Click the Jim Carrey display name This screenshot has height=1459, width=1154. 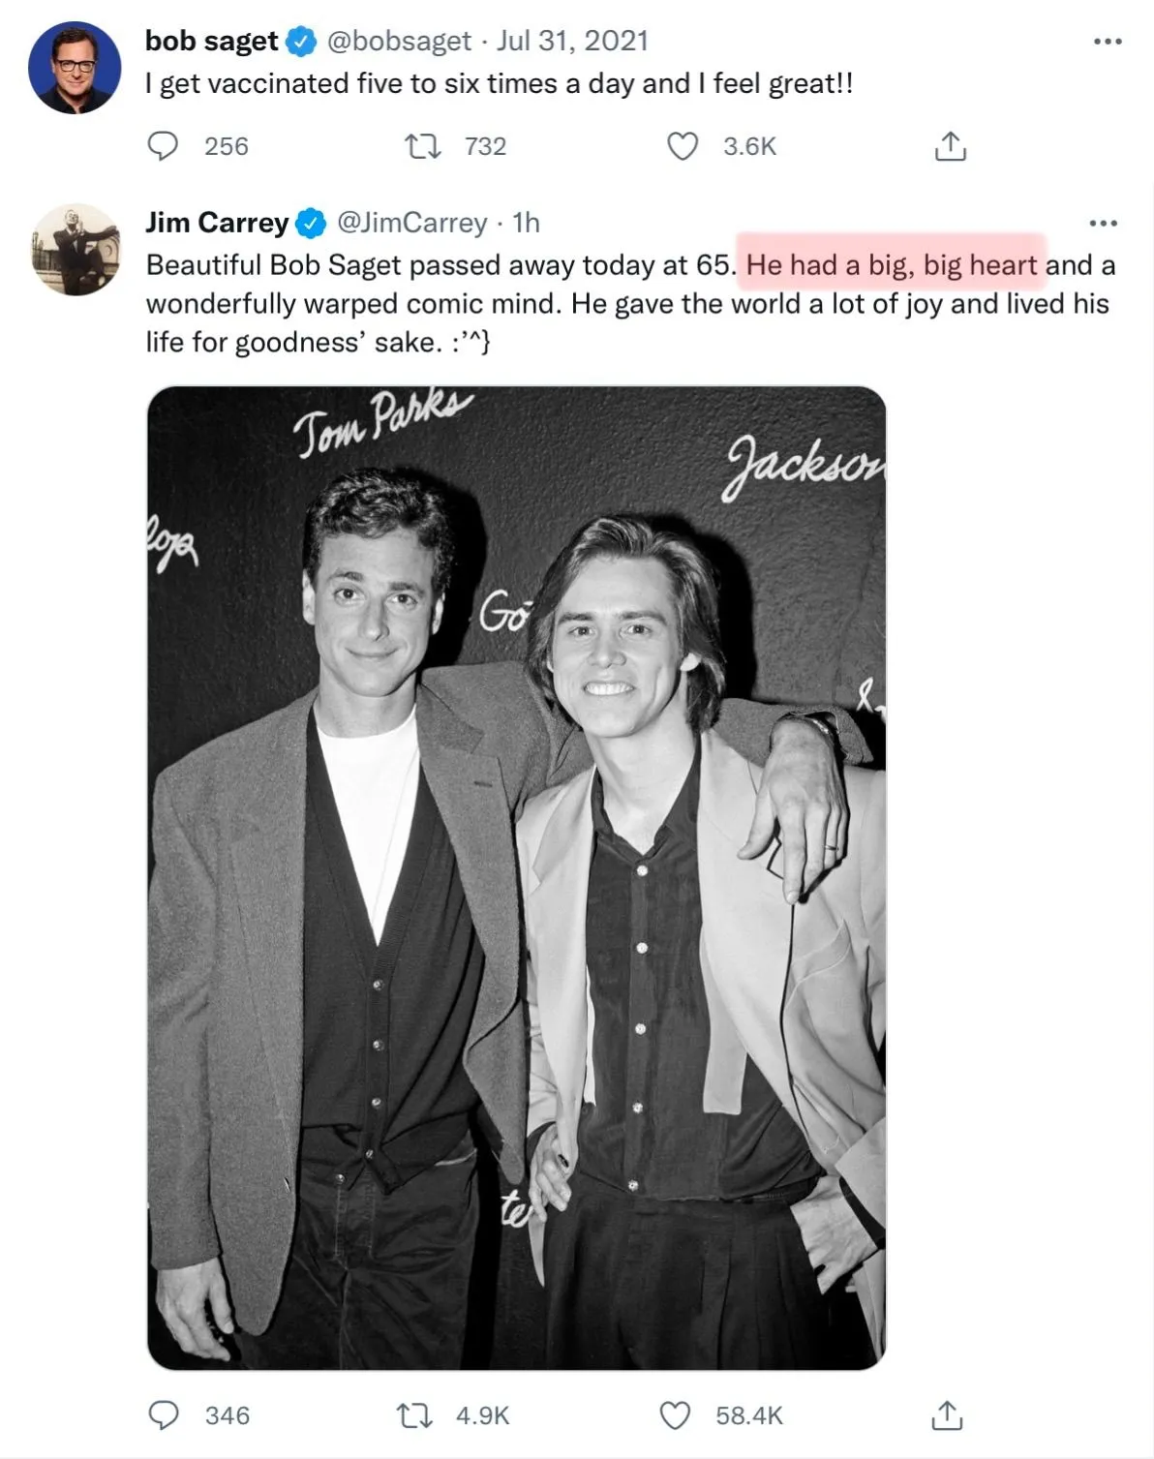tap(216, 223)
